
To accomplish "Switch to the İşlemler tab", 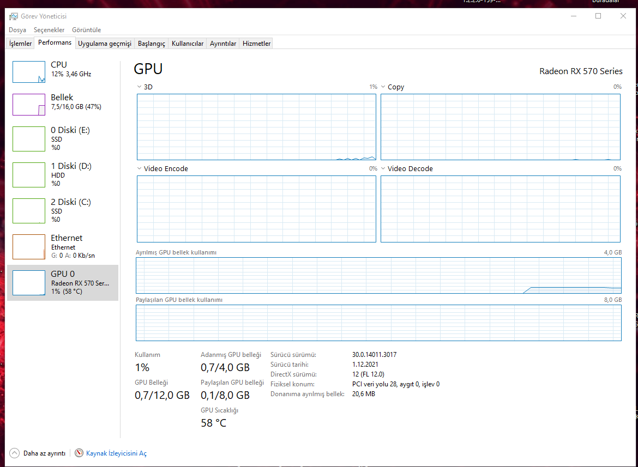I will point(20,44).
